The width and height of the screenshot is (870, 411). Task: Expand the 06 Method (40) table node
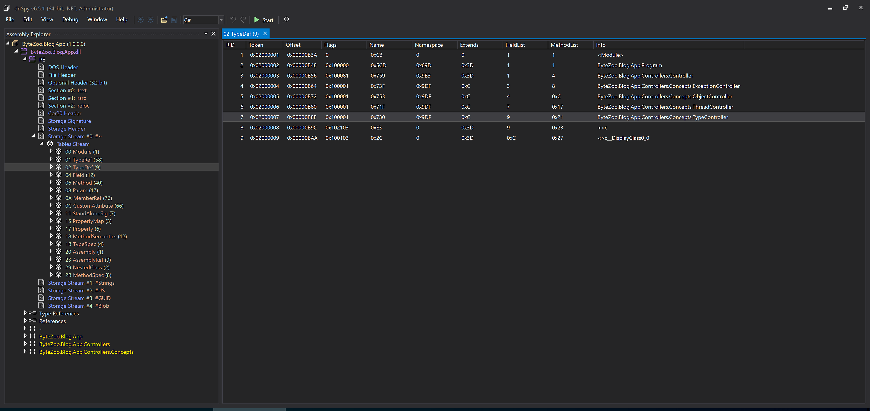coord(51,182)
